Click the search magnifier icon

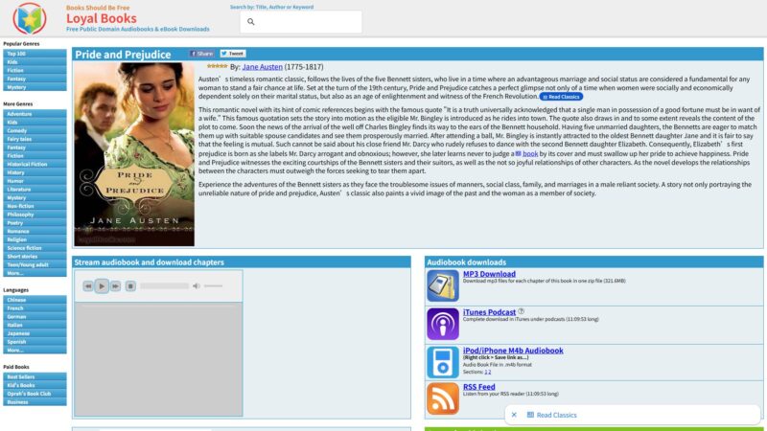251,22
